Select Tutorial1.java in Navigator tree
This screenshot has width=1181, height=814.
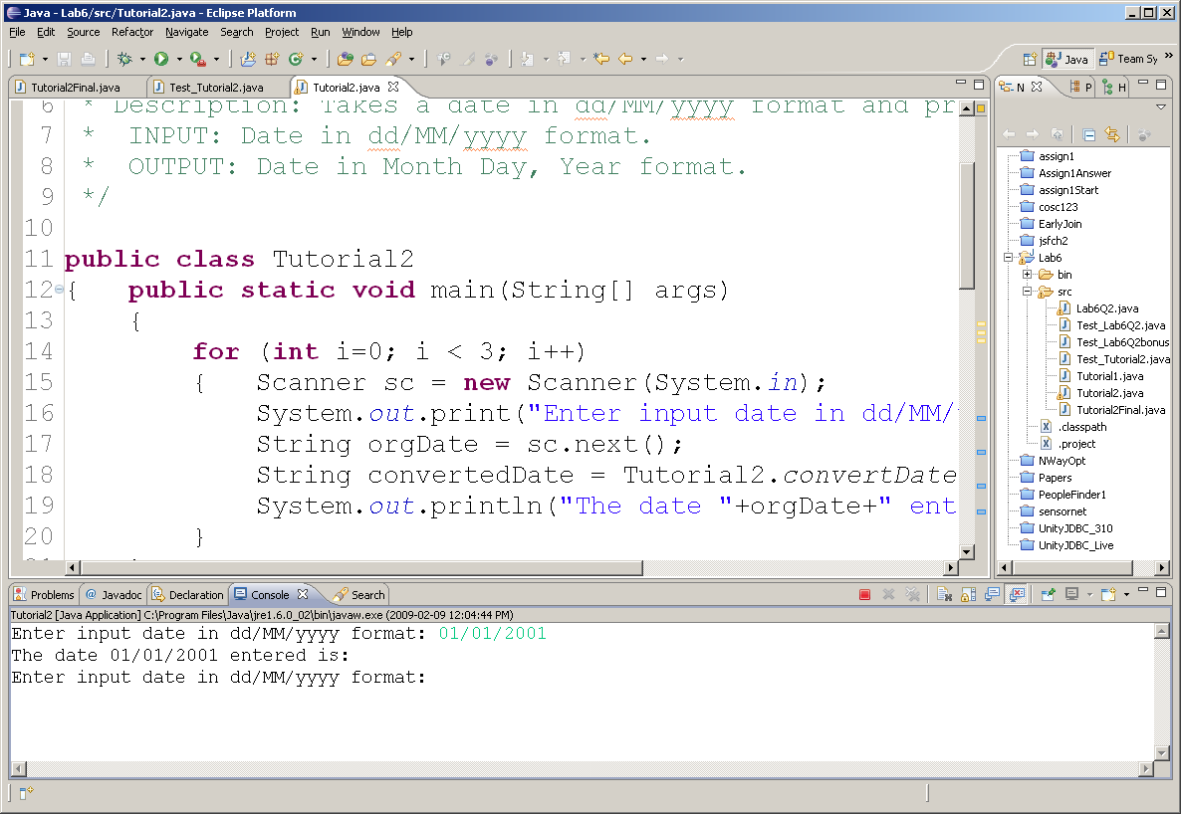(1109, 376)
